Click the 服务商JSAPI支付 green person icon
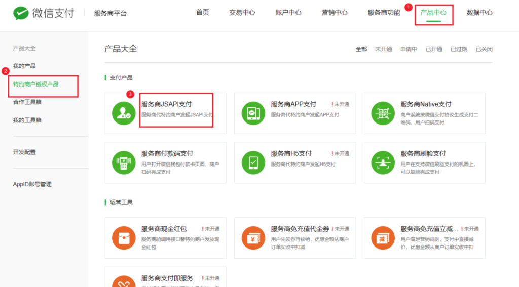The width and height of the screenshot is (519, 287). (124, 113)
